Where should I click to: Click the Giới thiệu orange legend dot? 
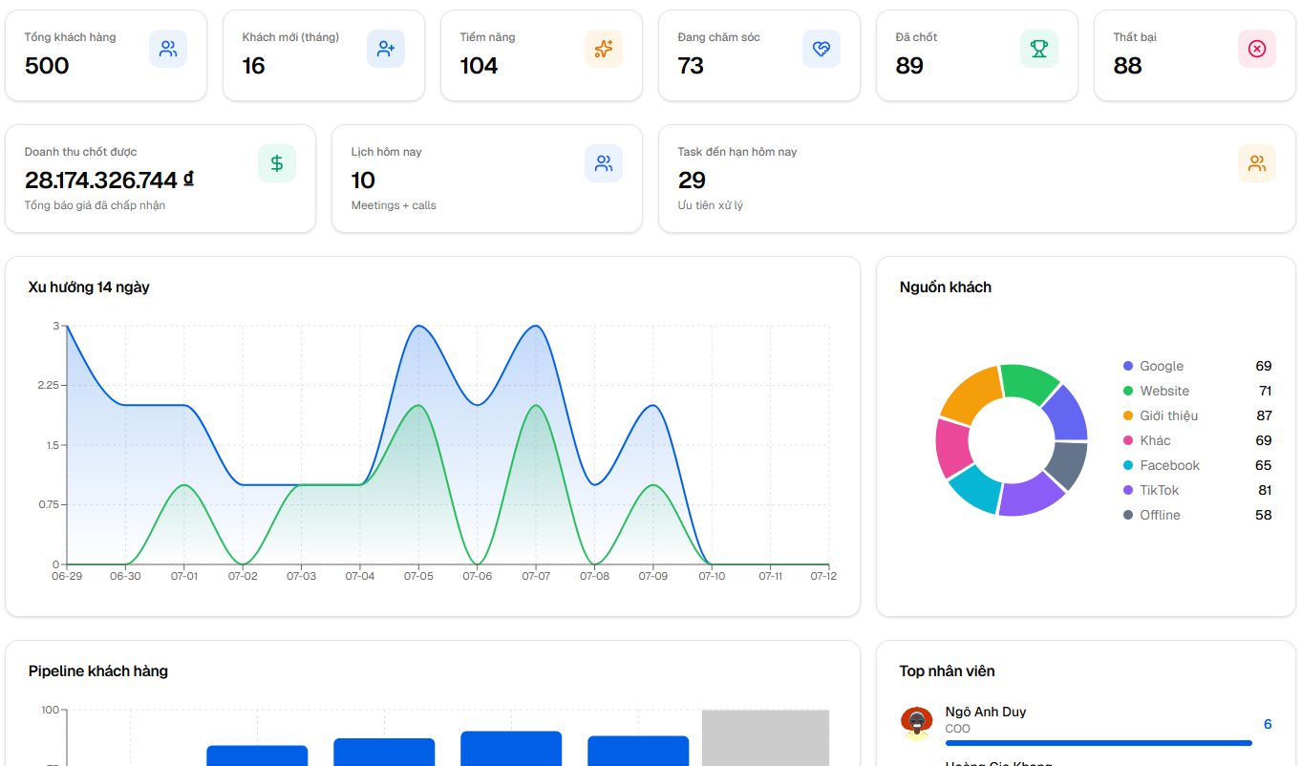[1128, 415]
